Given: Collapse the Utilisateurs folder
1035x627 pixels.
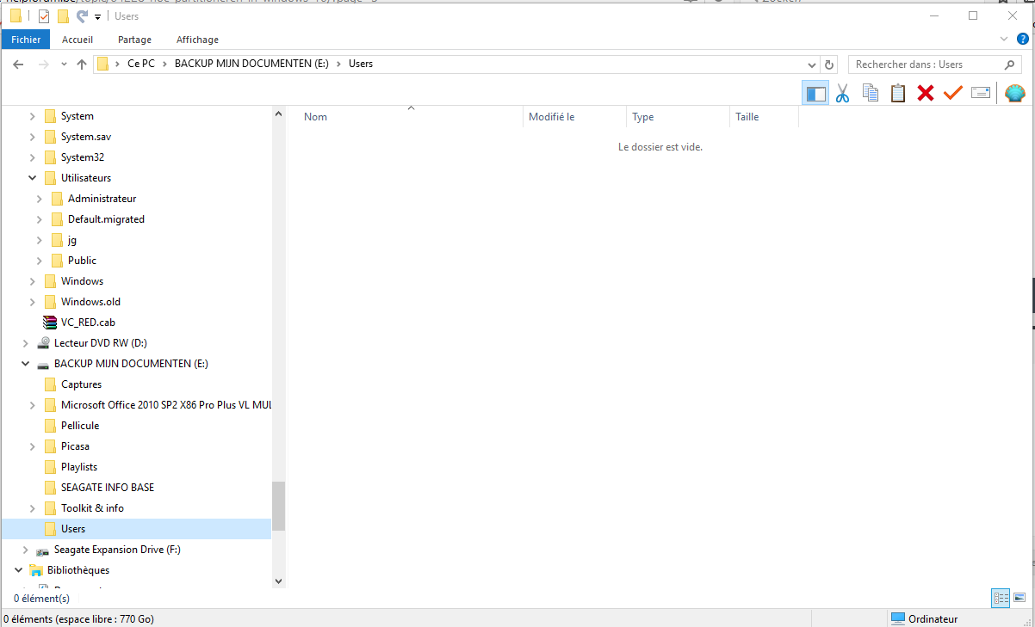Looking at the screenshot, I should pos(33,178).
